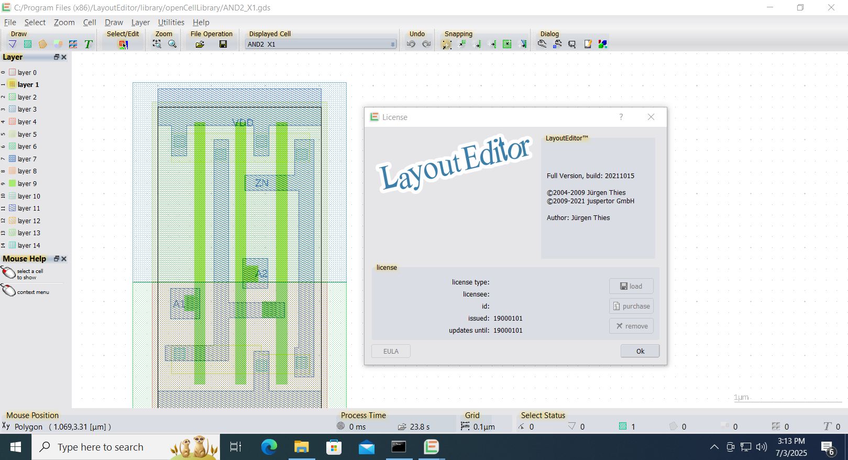Open the Draw menu
This screenshot has width=848, height=460.
(x=114, y=23)
